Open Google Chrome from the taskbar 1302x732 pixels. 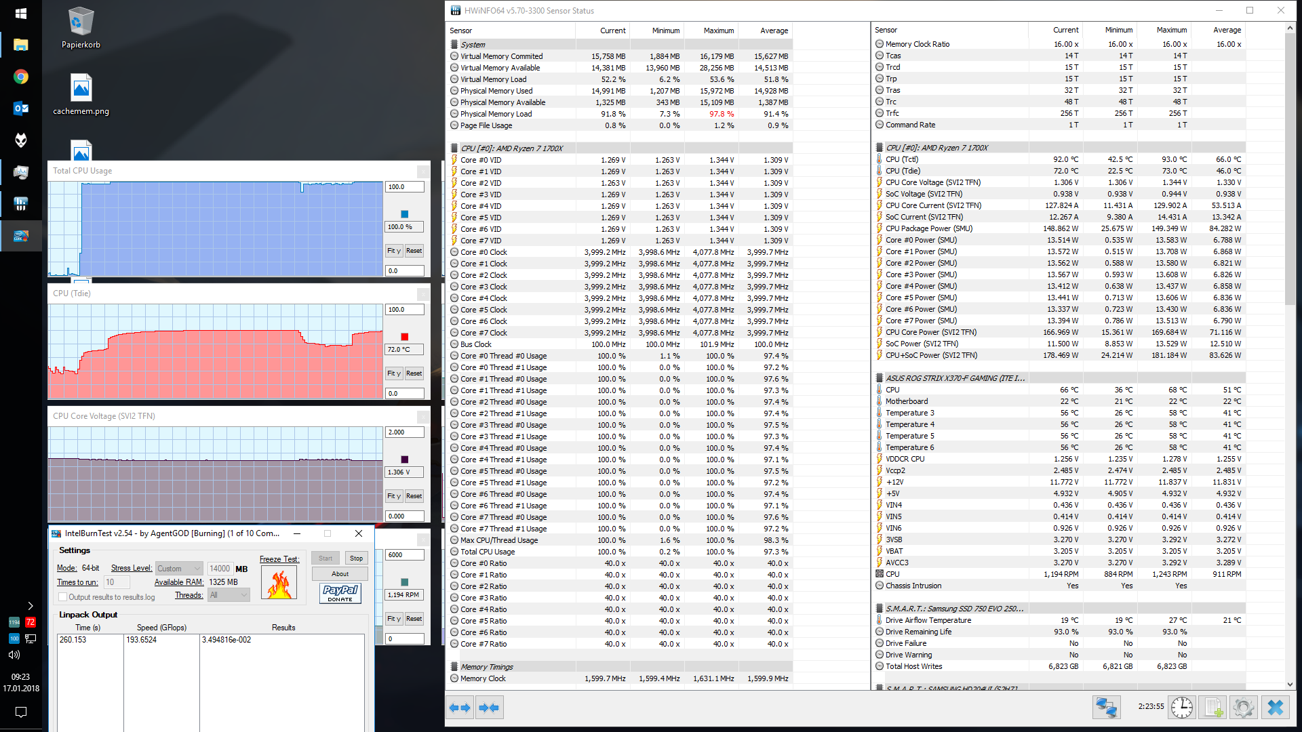click(x=21, y=77)
